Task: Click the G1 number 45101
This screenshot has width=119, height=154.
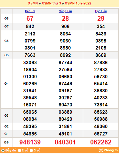Action: (65, 134)
